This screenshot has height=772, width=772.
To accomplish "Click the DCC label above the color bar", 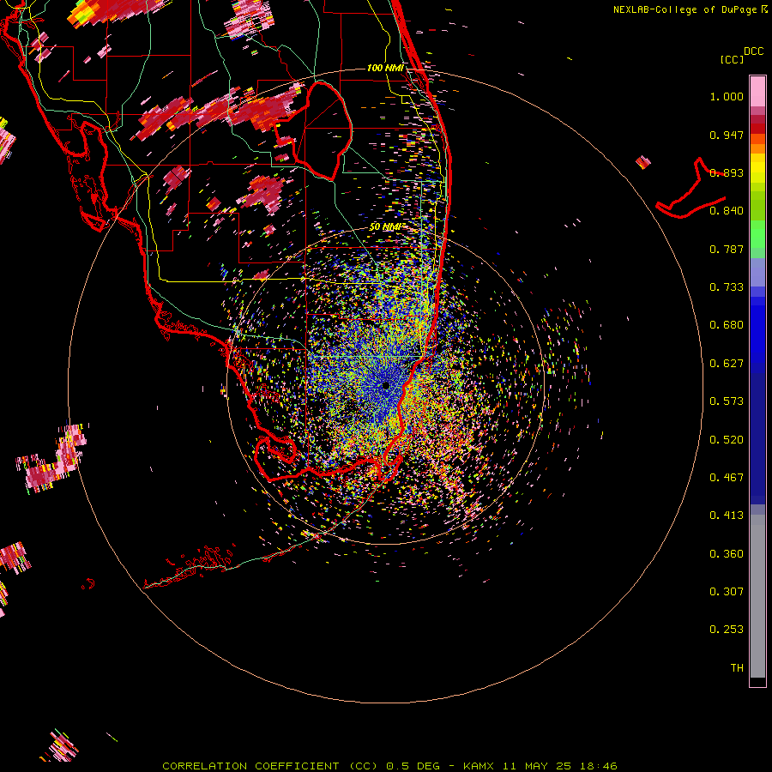I will [753, 51].
